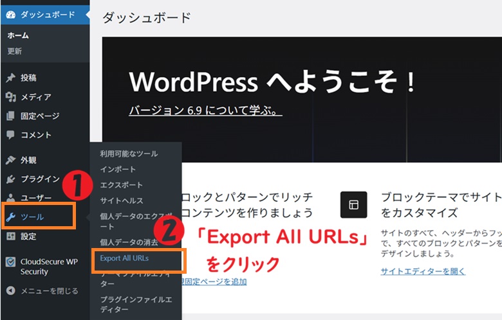The height and width of the screenshot is (320, 502).
Task: Open the 固定ページを追加 link
Action: click(214, 282)
